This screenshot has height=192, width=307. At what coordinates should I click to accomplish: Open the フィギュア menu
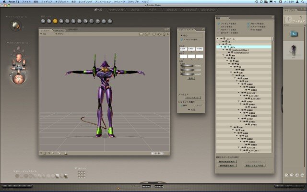click(x=47, y=1)
